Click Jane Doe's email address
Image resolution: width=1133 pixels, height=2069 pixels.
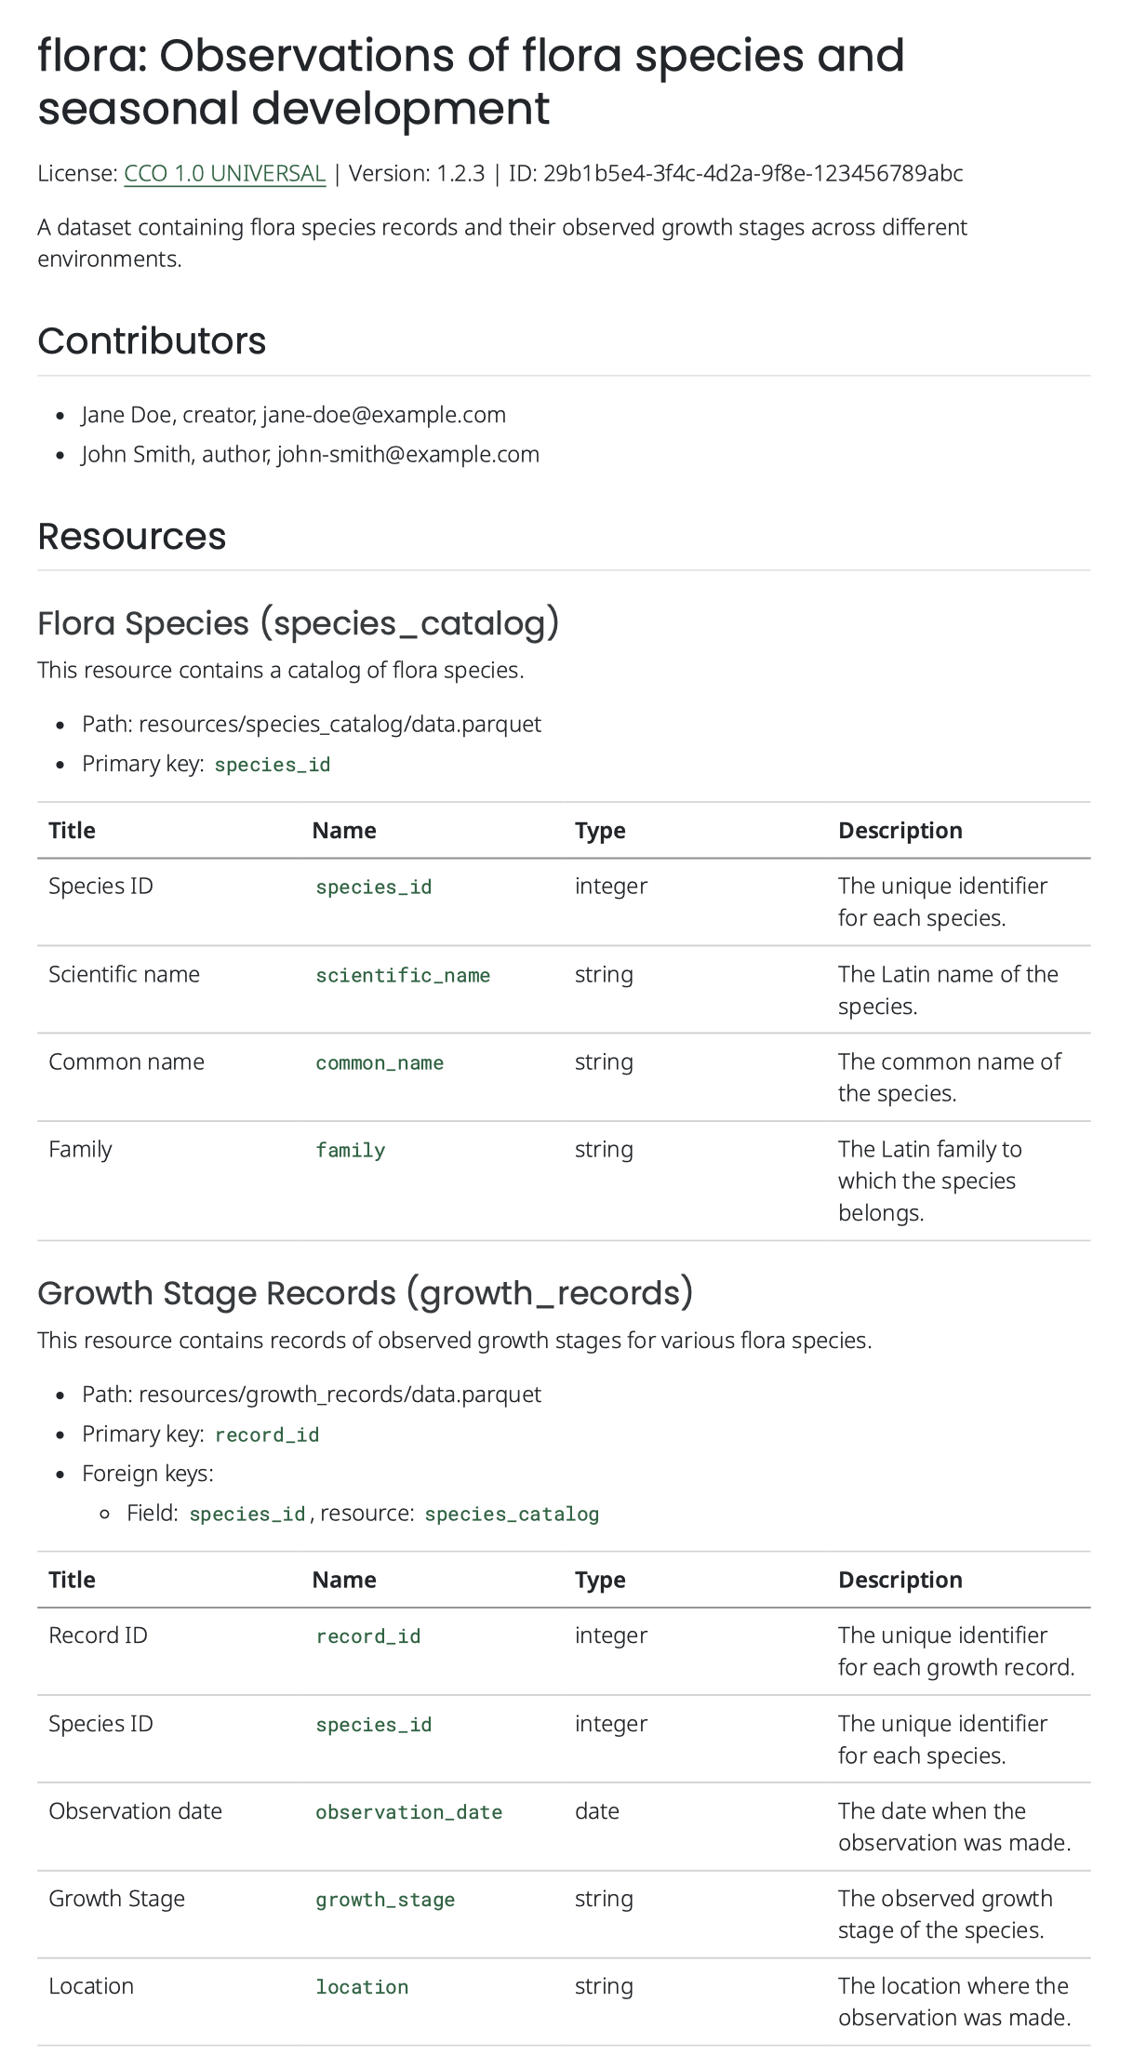[383, 415]
